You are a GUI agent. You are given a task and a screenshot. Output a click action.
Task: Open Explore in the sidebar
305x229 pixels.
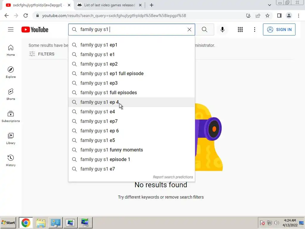coord(11,72)
